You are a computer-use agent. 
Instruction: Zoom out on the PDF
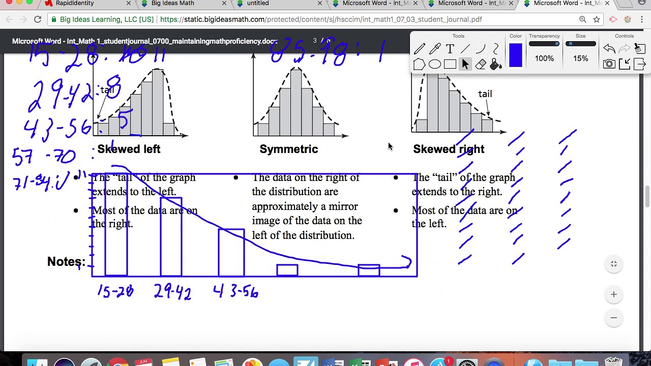614,318
